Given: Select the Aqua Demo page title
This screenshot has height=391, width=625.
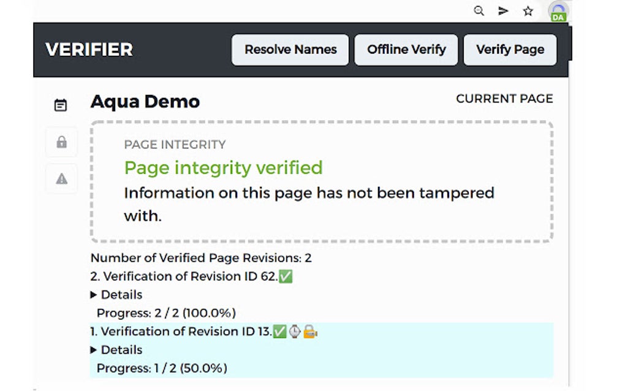Looking at the screenshot, I should (x=145, y=101).
